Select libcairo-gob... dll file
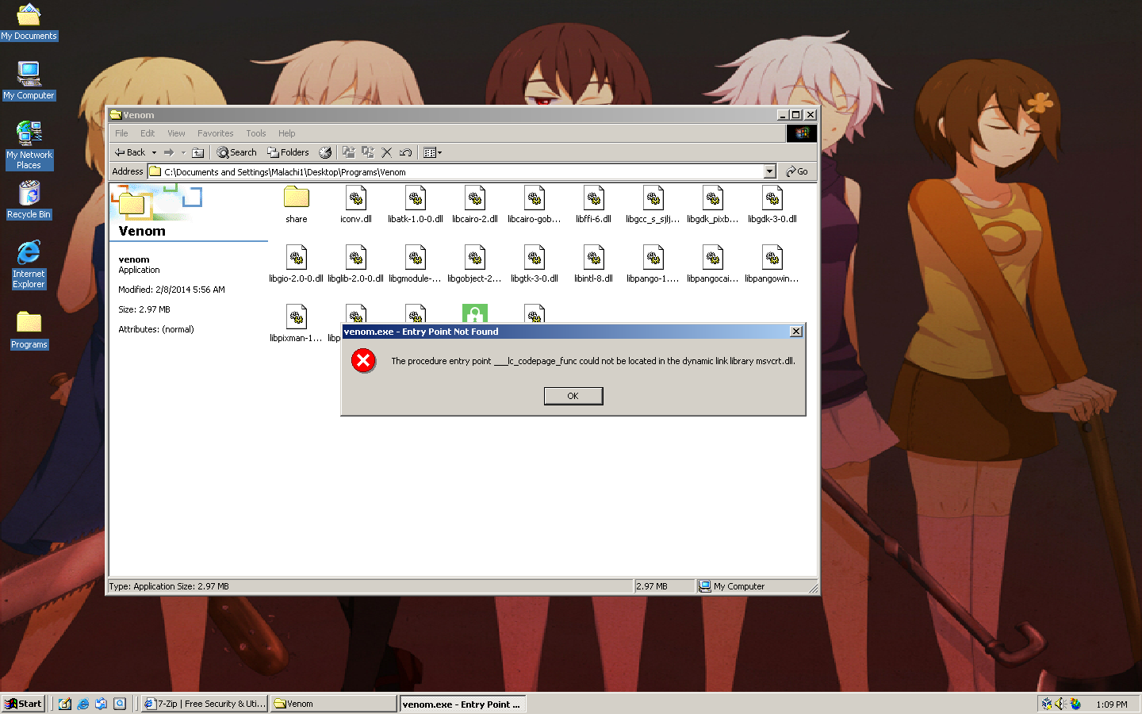Screen dimensions: 1142x714 [535, 205]
